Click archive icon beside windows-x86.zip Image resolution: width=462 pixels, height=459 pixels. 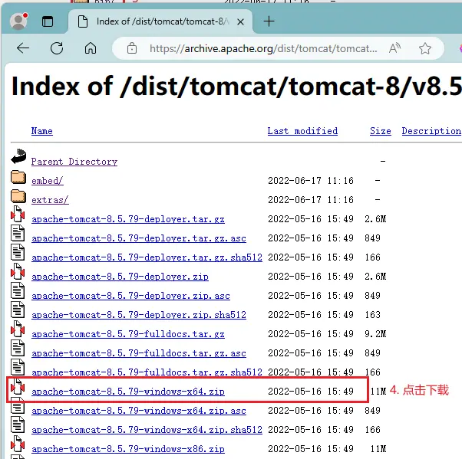[x=18, y=444]
